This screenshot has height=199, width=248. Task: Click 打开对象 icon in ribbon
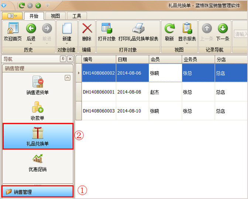pyautogui.click(x=107, y=28)
